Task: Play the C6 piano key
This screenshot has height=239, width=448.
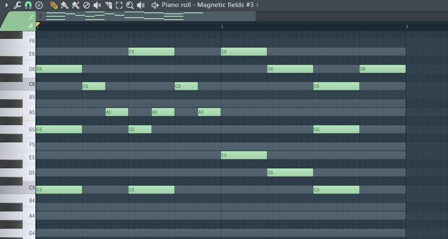Action: pos(18,84)
